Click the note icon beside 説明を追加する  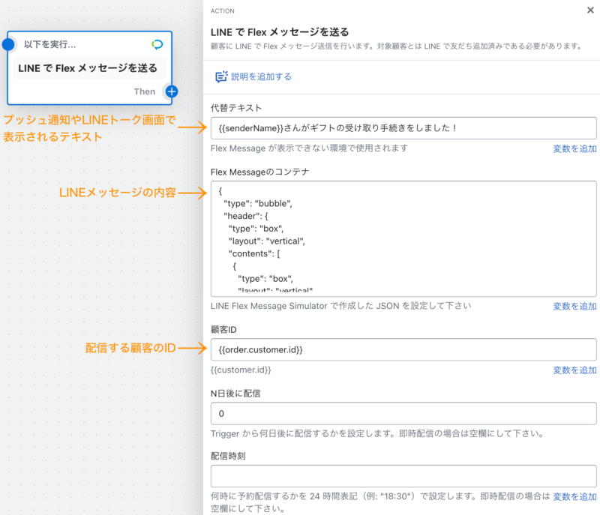(221, 77)
